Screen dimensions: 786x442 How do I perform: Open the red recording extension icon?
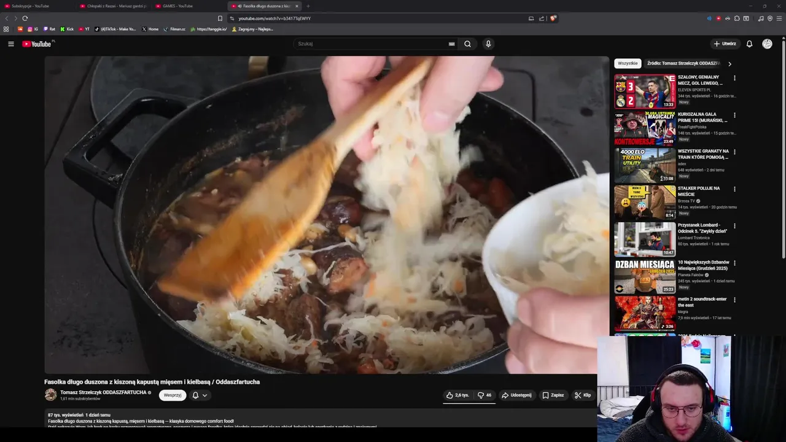click(718, 18)
